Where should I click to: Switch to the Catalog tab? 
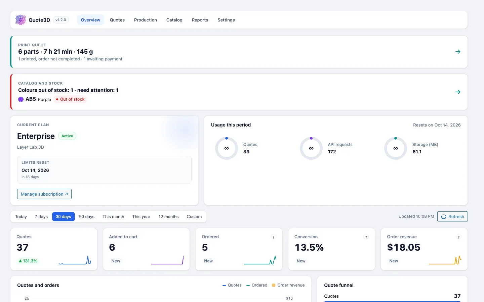click(x=174, y=20)
